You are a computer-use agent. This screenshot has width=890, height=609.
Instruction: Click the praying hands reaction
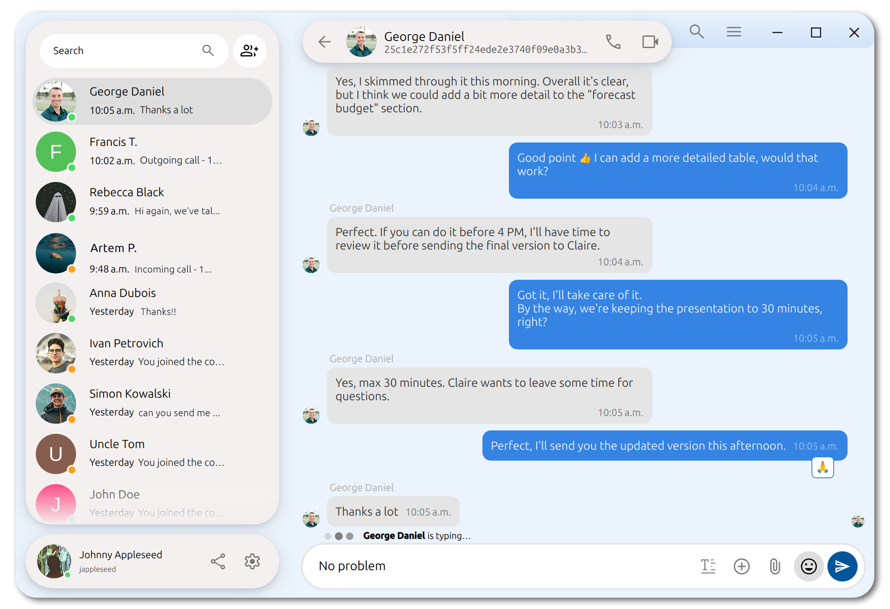tap(822, 468)
